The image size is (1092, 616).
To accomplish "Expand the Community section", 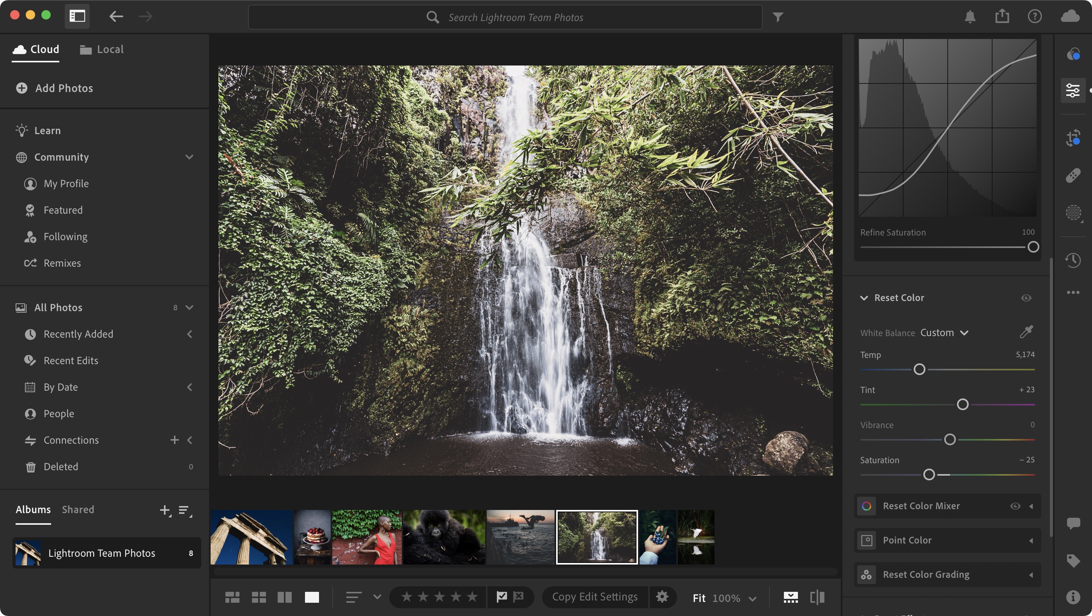I will point(189,158).
